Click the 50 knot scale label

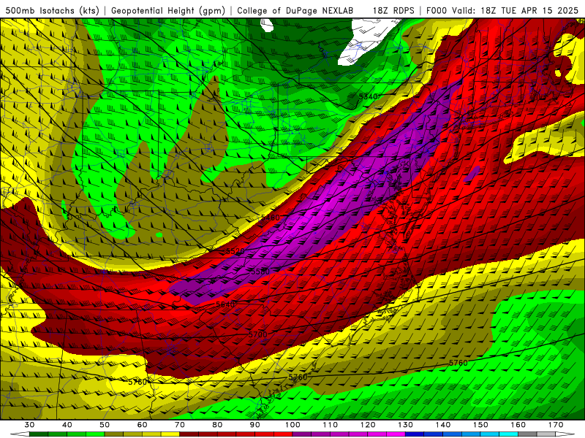click(105, 425)
